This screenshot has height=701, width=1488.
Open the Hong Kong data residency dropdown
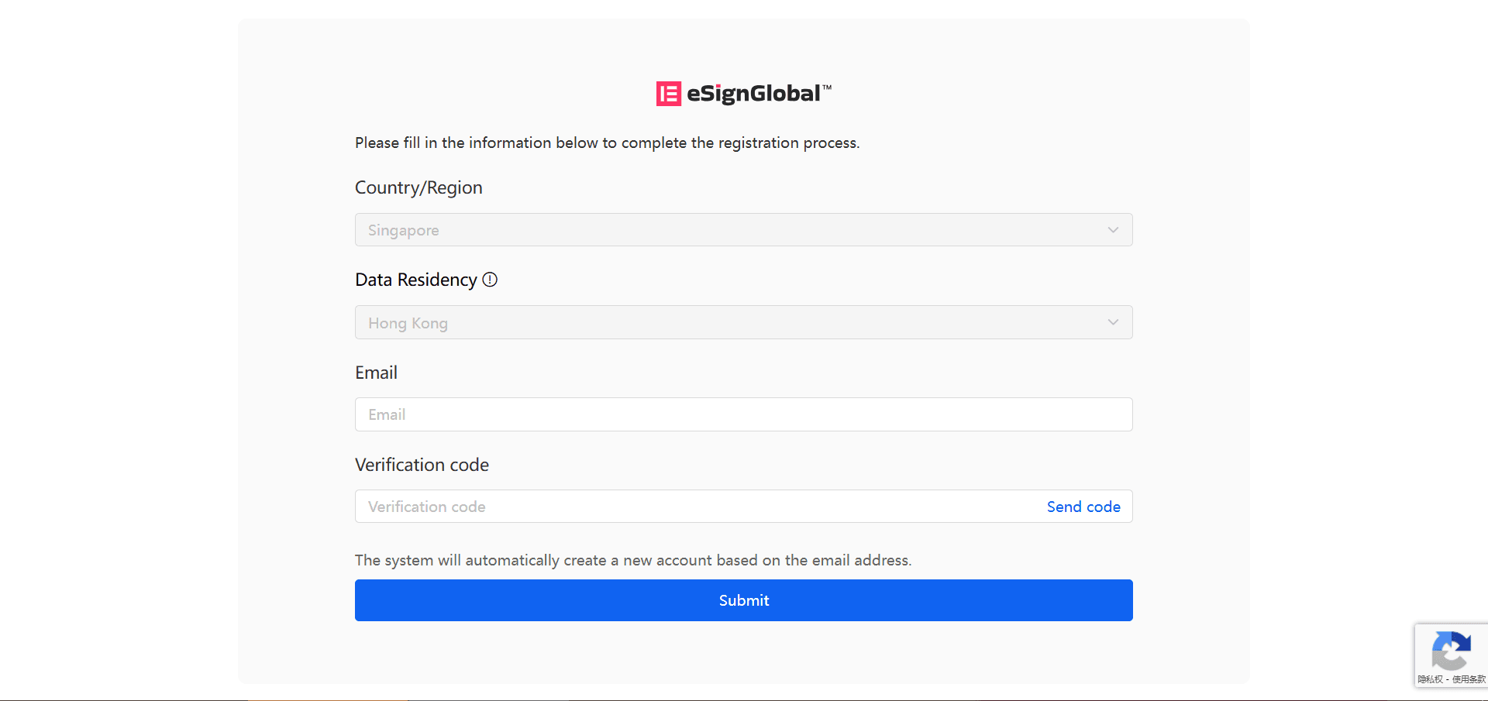[744, 322]
